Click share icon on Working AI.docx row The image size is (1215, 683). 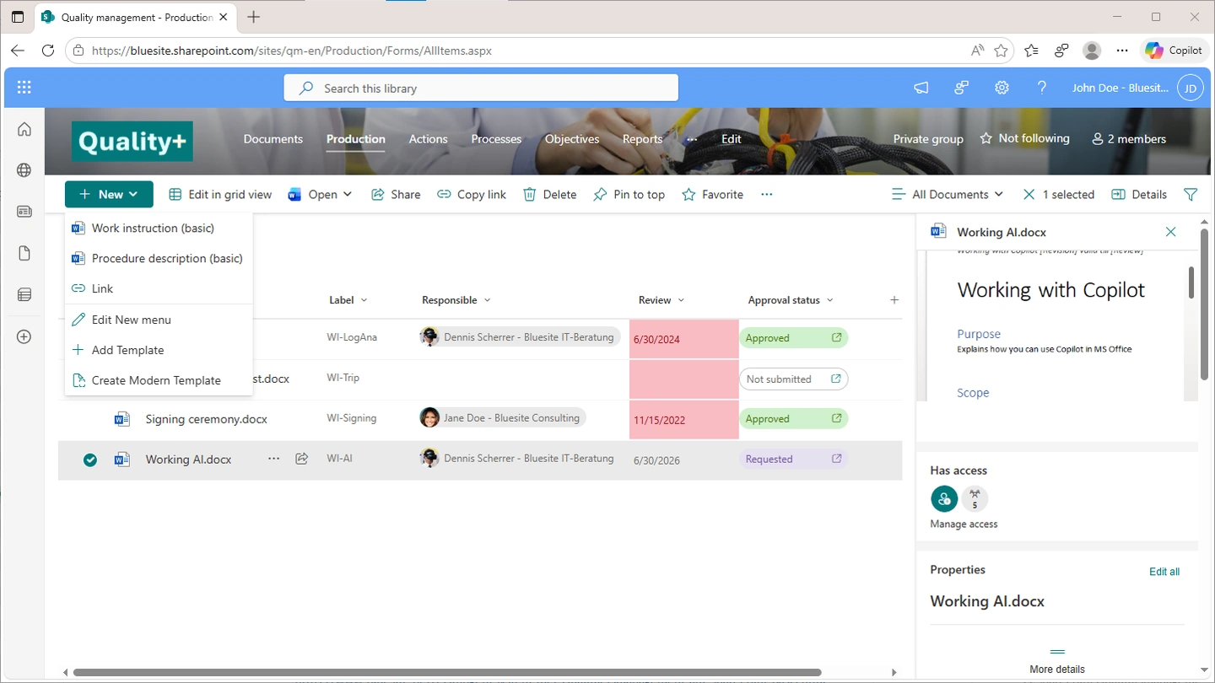click(x=301, y=459)
